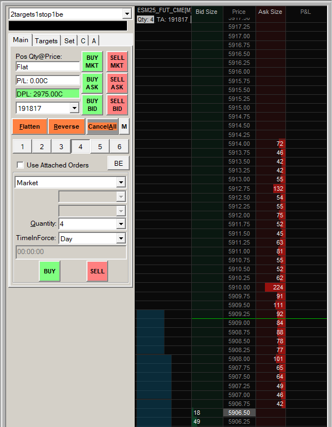
Task: Reverse the current position
Action: tap(67, 126)
